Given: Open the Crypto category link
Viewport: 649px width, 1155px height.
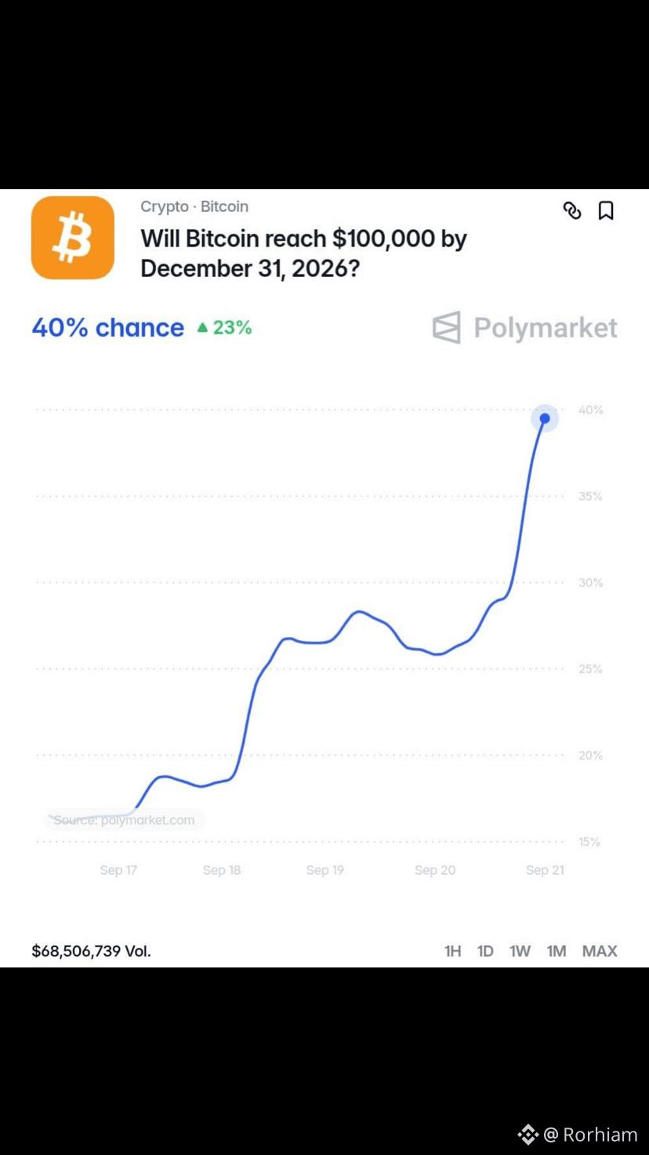Looking at the screenshot, I should click(x=165, y=206).
